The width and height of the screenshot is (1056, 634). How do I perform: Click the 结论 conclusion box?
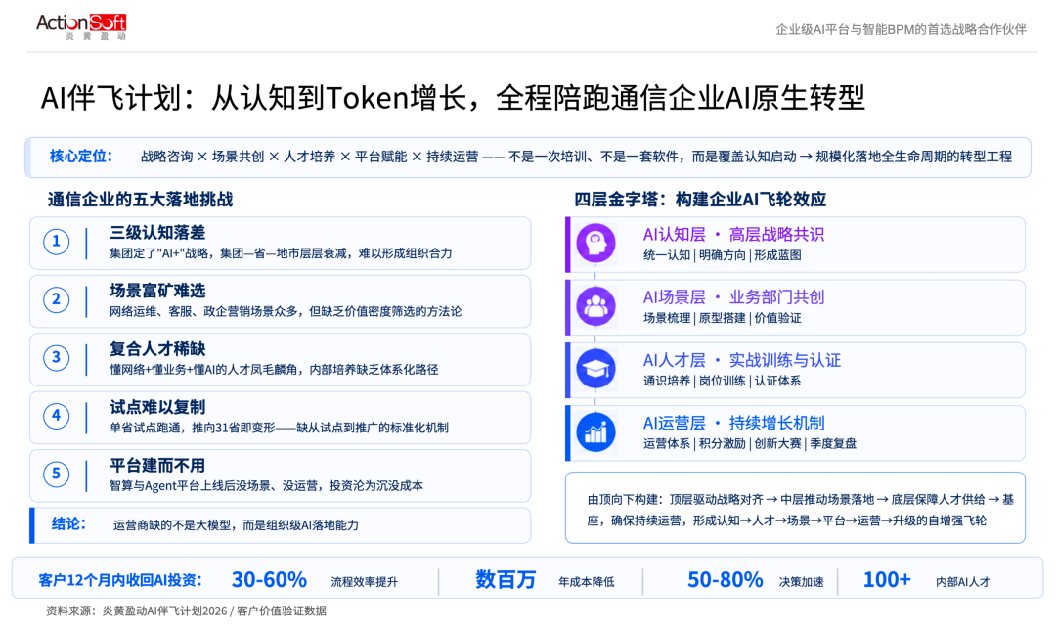tap(281, 525)
